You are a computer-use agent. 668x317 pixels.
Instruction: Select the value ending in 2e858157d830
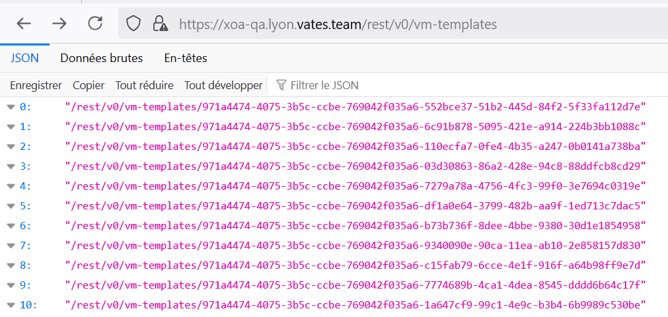(355, 246)
